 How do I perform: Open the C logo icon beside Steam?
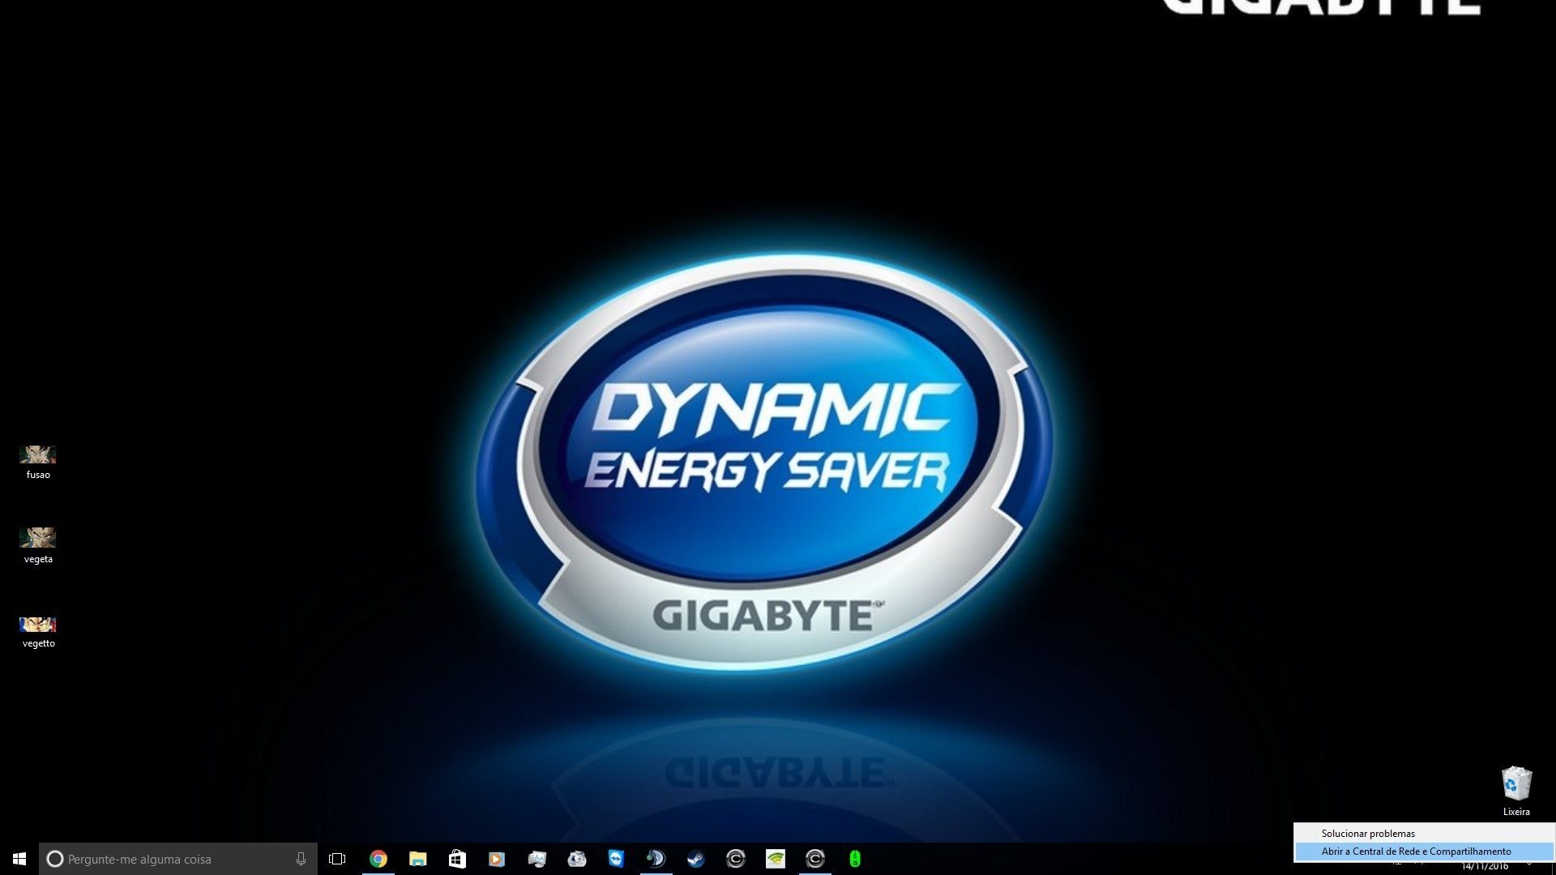735,859
